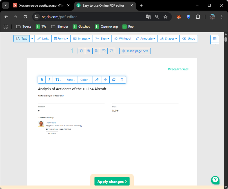Open the TW bookmark
Viewport: 228px width, 189px height.
(x=41, y=27)
